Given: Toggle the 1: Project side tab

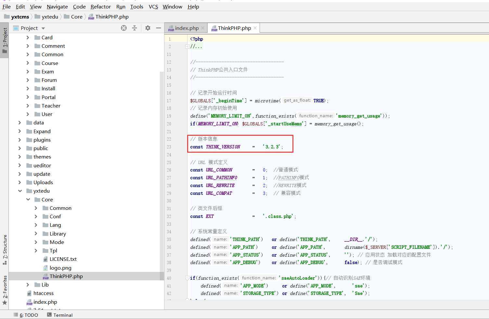Looking at the screenshot, I should [x=5, y=41].
